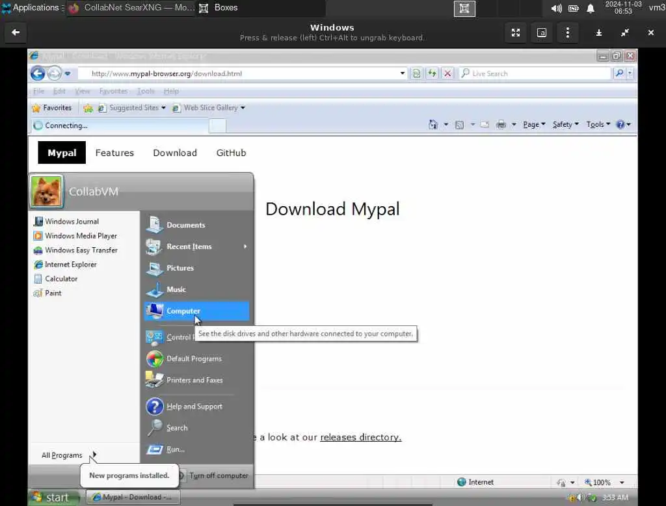Screen dimensions: 666x506
Task: Launch Windows Easy Transfer
Action: coord(75,250)
